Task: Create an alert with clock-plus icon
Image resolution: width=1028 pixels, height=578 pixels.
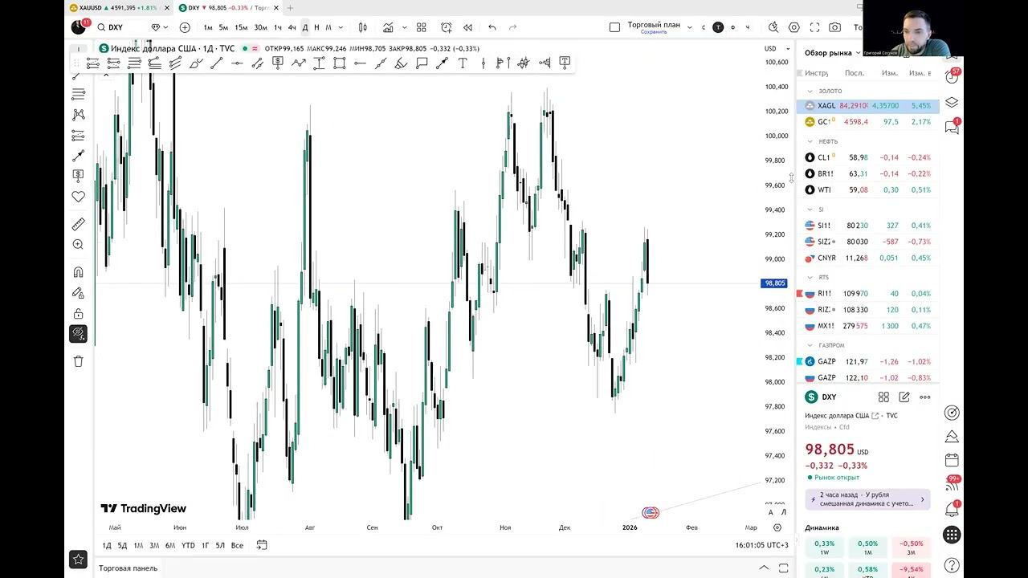Action: [x=447, y=27]
